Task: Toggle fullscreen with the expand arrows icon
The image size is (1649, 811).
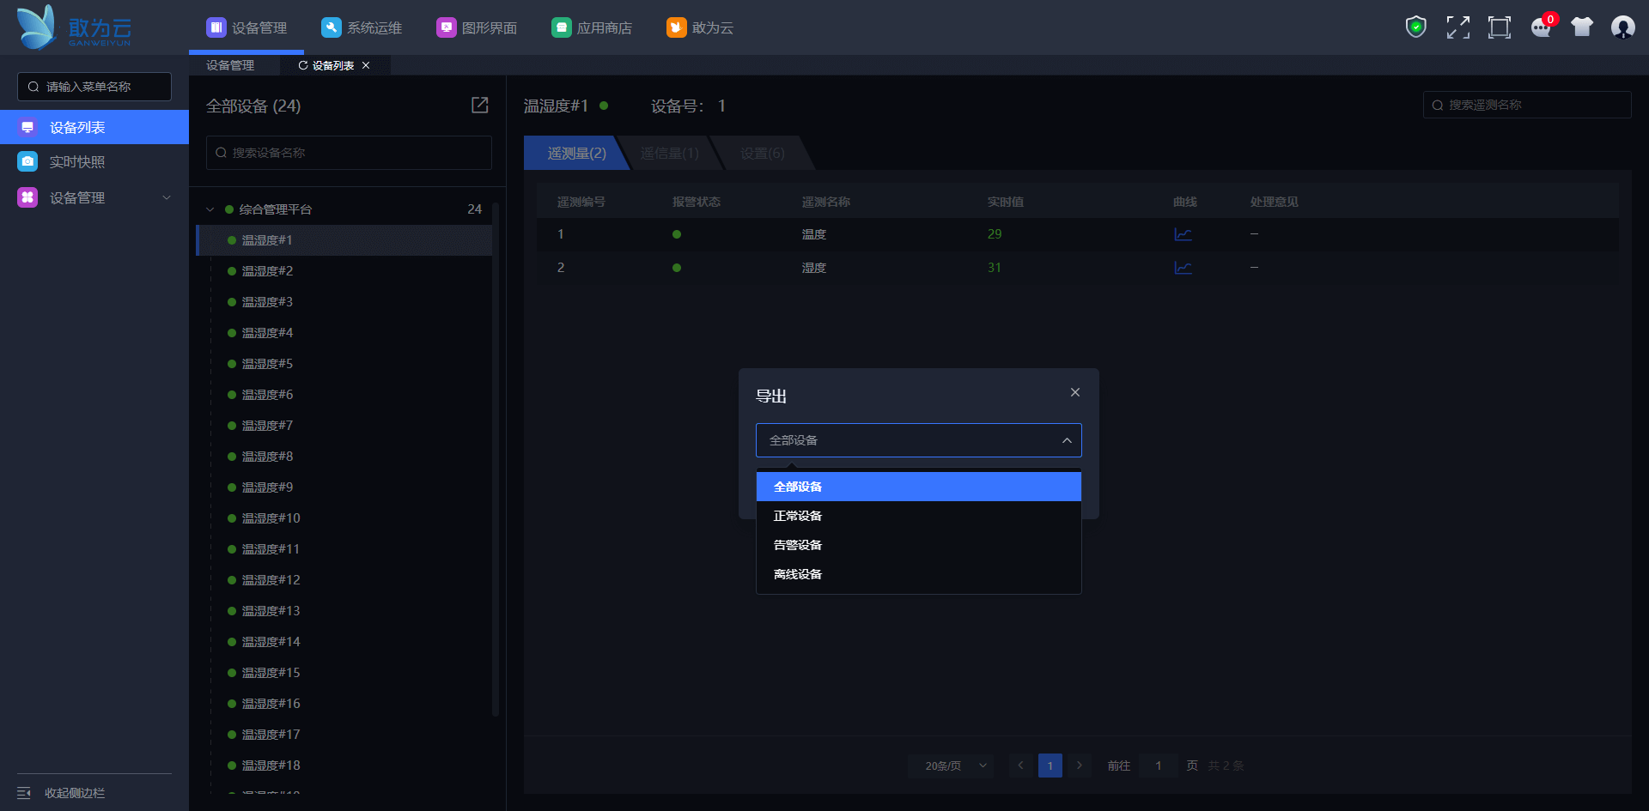Action: coord(1457,27)
